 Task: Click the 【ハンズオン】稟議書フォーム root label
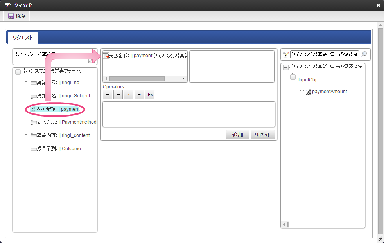52,71
